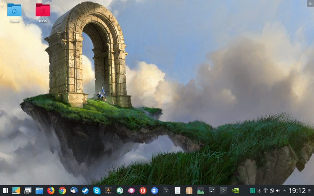Open the Home folder on desktop
314x196 pixels.
(x=14, y=13)
